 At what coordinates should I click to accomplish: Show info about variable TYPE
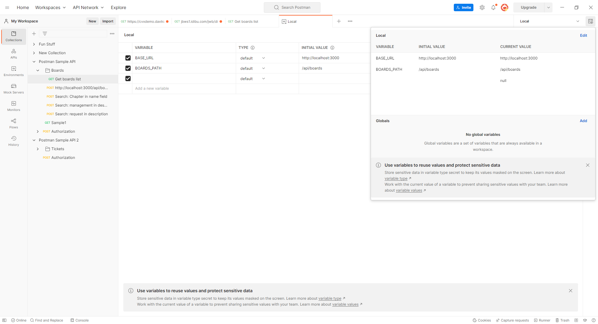pyautogui.click(x=253, y=48)
